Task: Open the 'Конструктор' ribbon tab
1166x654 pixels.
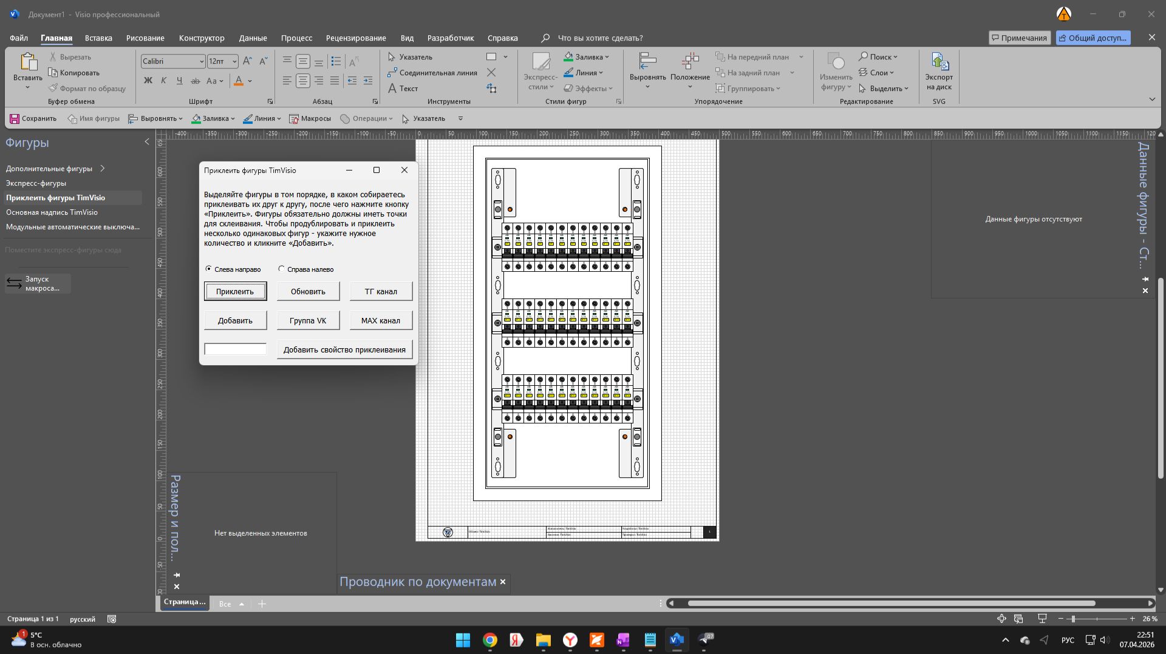Action: (202, 38)
